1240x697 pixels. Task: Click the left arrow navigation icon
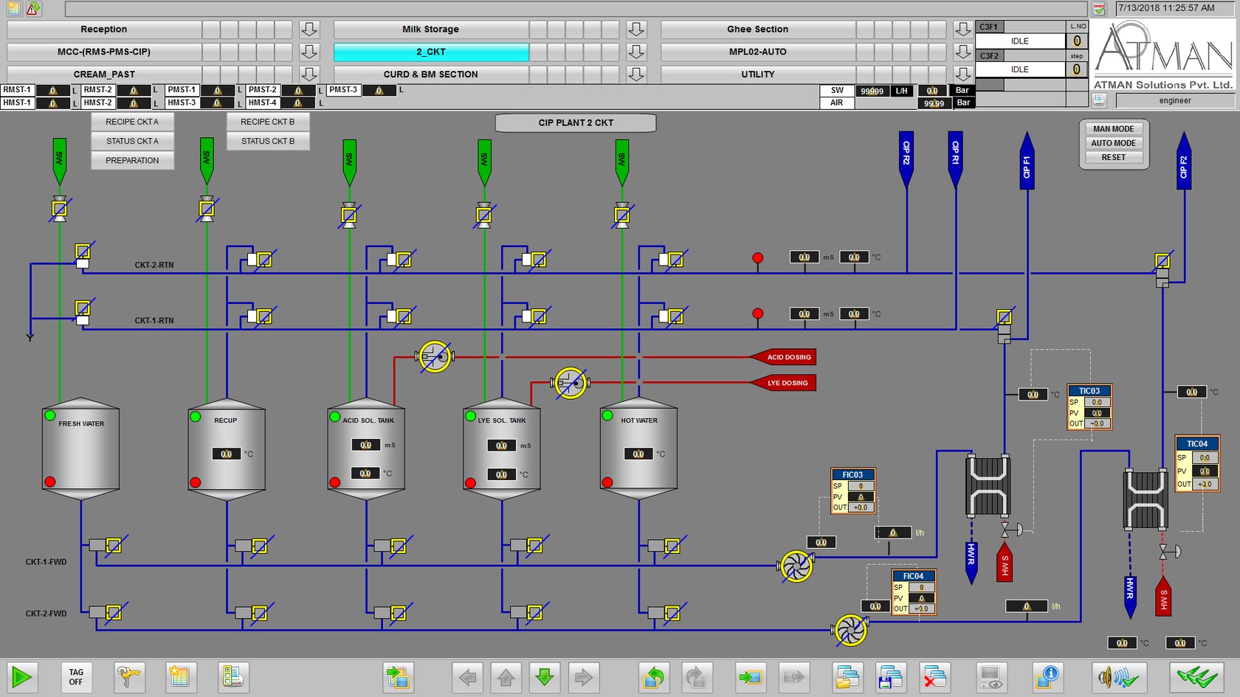click(467, 677)
